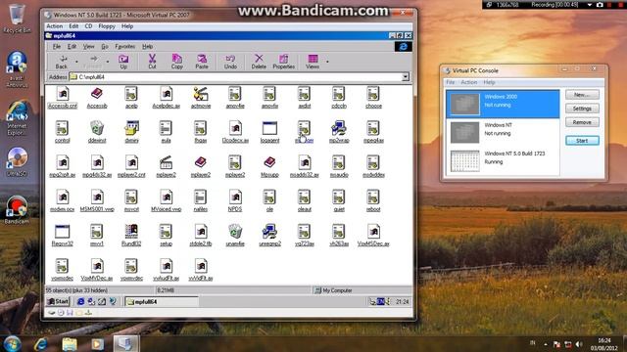Click the Windows 7 Start orb
Viewport: 627px width, 352px height.
click(x=13, y=343)
